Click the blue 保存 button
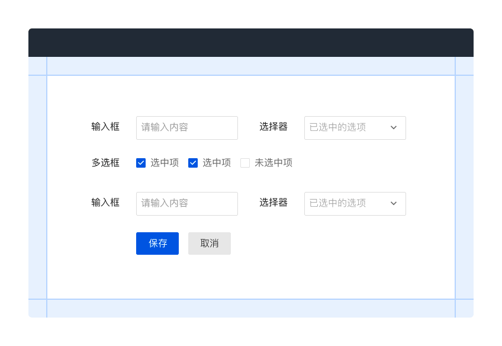Screen dimensions: 502x346 click(157, 244)
